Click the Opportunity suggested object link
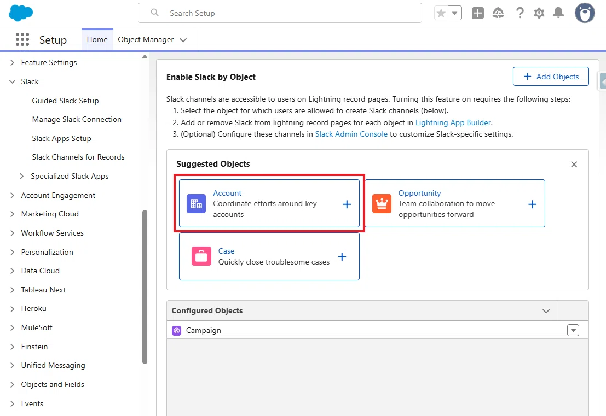This screenshot has height=416, width=606. point(419,194)
